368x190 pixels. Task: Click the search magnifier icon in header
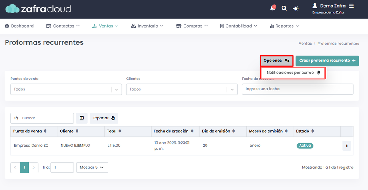click(284, 8)
